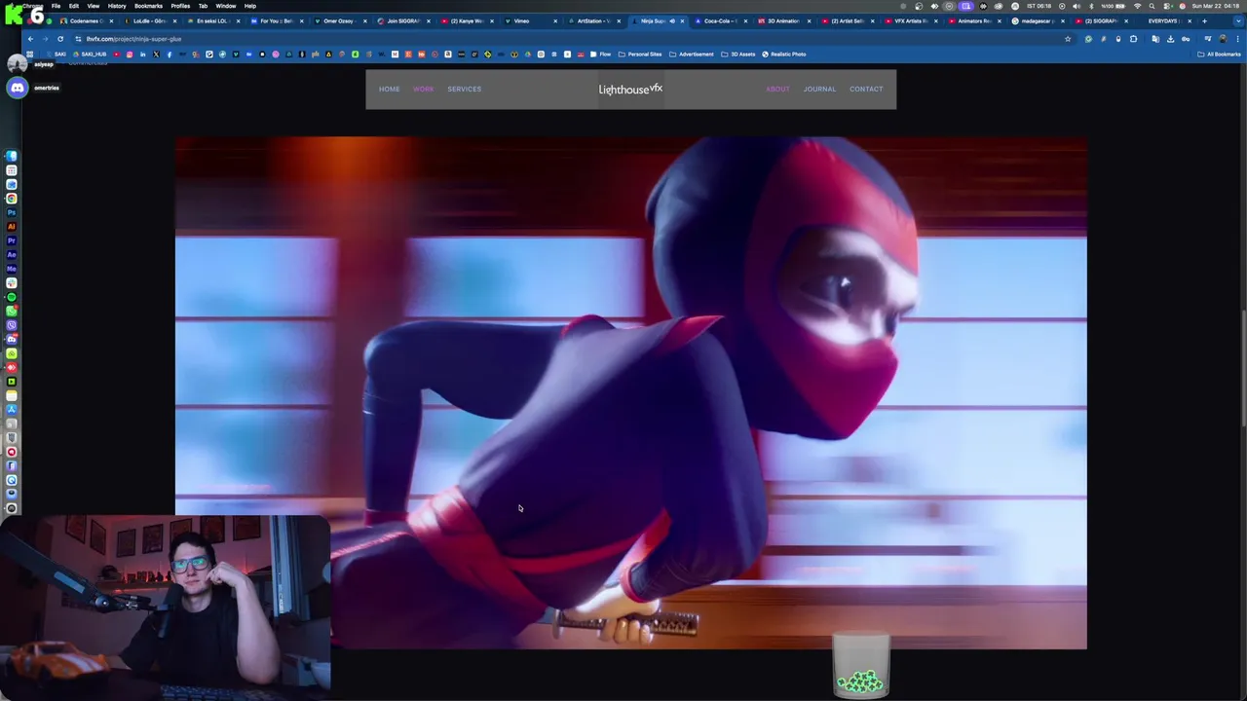Click the Lighthouse vfx logo
Viewport: 1247px width, 701px height.
pos(630,89)
